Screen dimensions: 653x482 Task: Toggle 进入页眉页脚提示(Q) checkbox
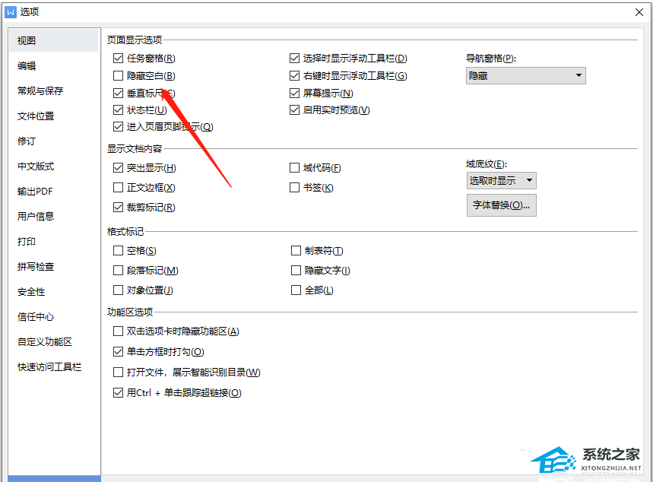coord(119,127)
